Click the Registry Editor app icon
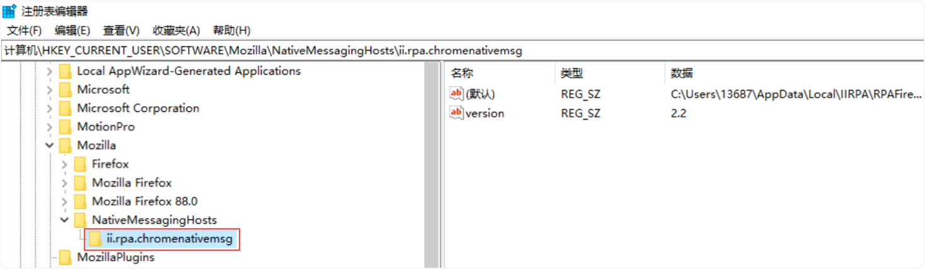Viewport: 925px width, 269px height. [9, 11]
